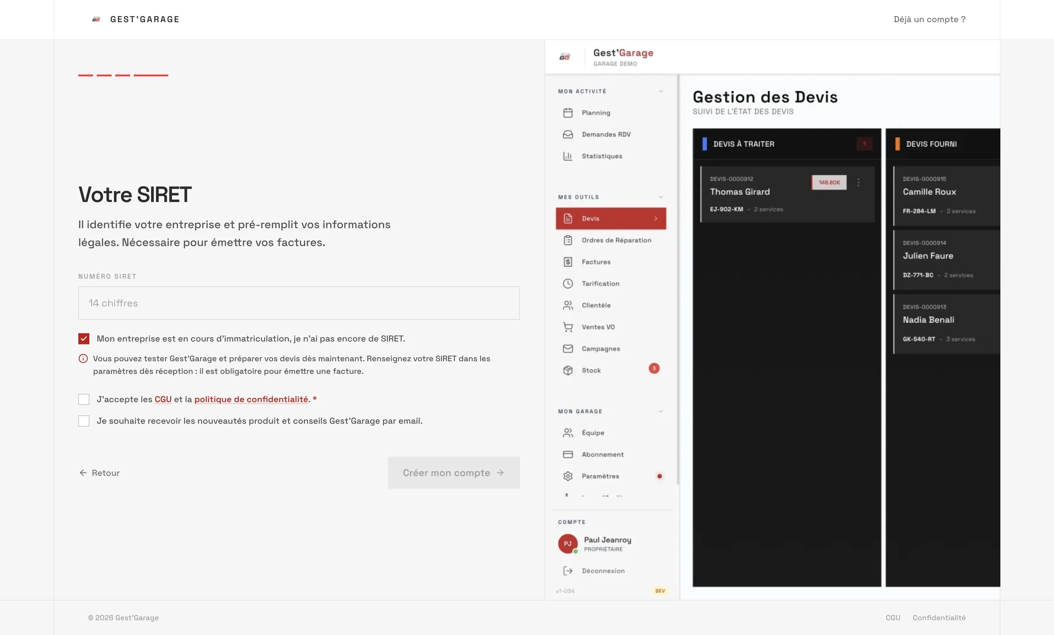Click the Déjà un compte ? link
Viewport: 1054px width, 635px height.
[x=929, y=19]
